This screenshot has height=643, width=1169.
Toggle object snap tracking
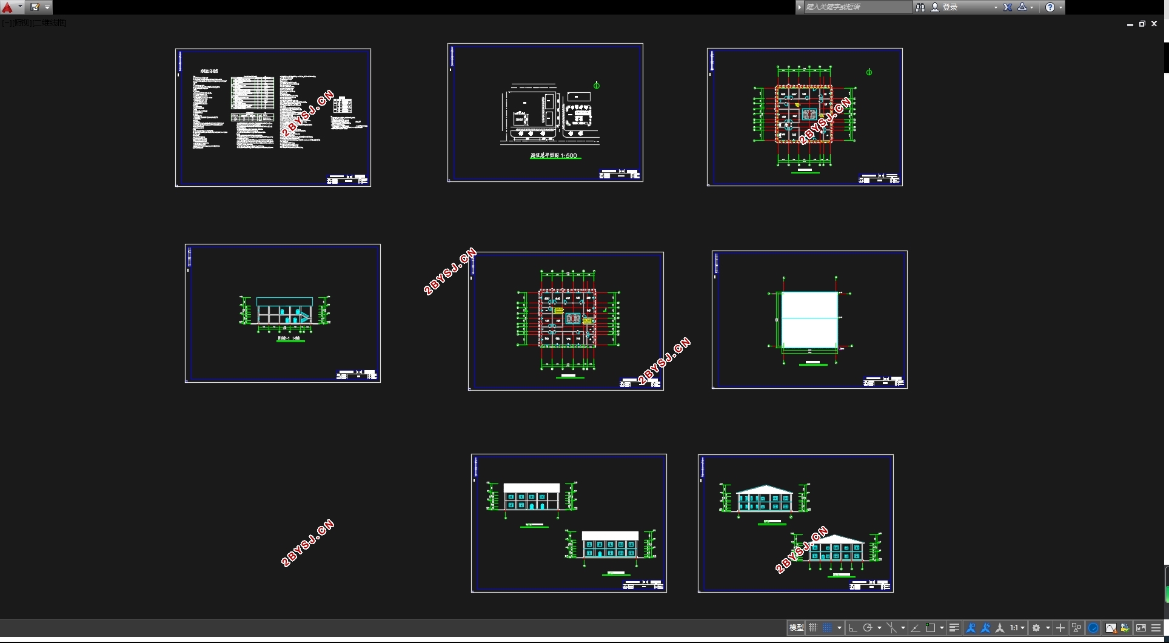coord(916,628)
